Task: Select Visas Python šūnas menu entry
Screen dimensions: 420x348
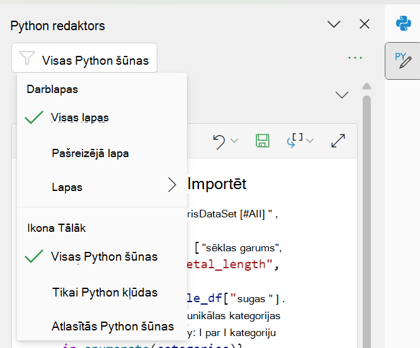Action: (x=102, y=256)
